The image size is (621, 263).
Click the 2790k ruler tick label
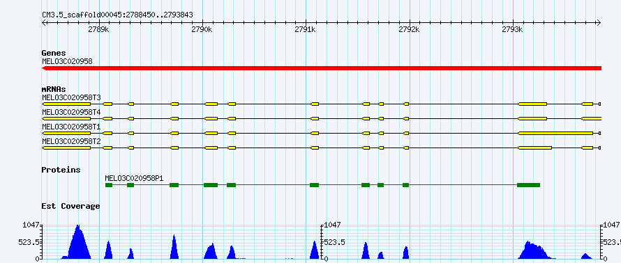point(202,29)
